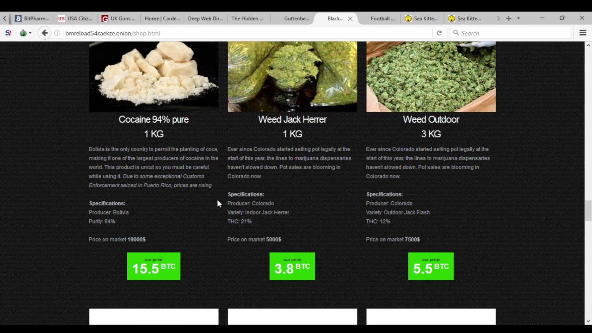
Task: Click the magnifier icon in the search box
Action: tap(456, 33)
